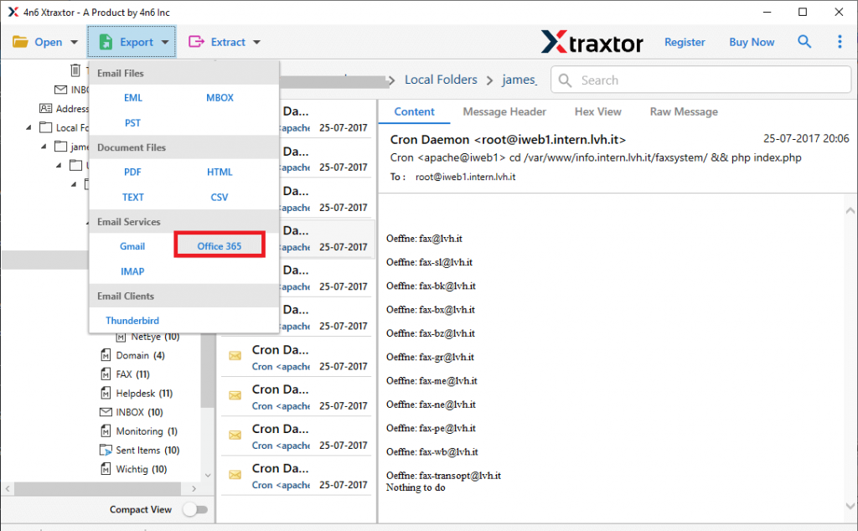Click the Buy Now link
The height and width of the screenshot is (531, 858).
click(752, 42)
